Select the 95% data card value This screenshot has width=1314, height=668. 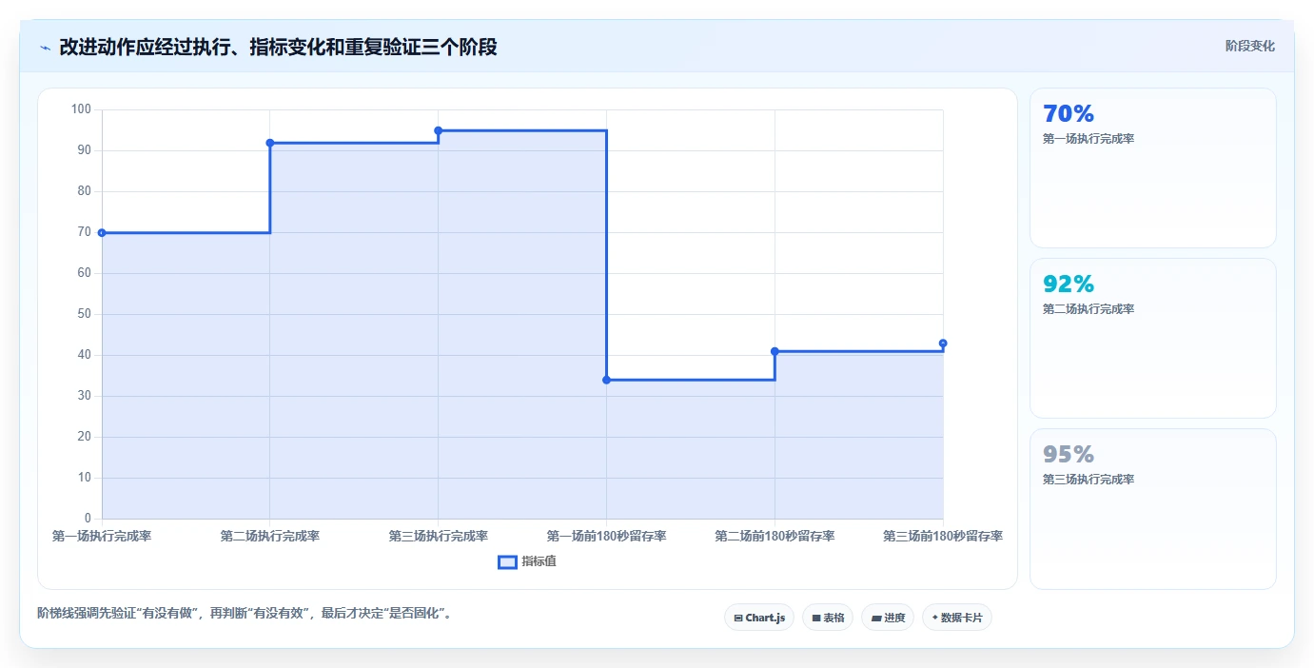click(x=1069, y=455)
